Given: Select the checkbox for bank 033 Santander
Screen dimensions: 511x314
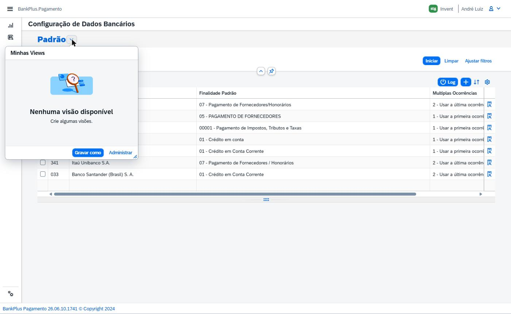Looking at the screenshot, I should click(43, 174).
